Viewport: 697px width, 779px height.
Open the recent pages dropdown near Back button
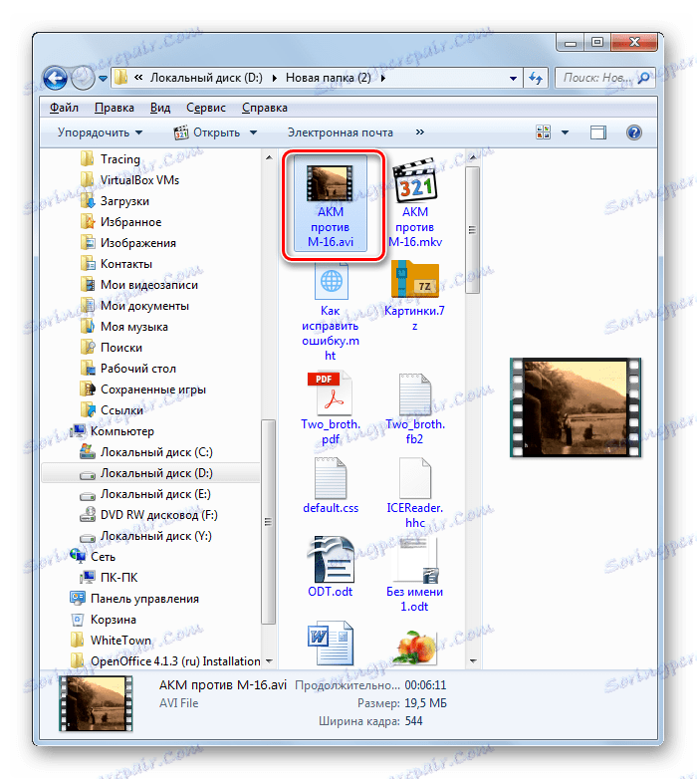tap(103, 78)
